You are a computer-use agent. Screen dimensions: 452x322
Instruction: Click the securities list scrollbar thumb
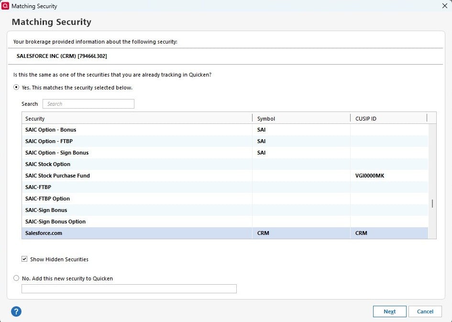[x=432, y=203]
